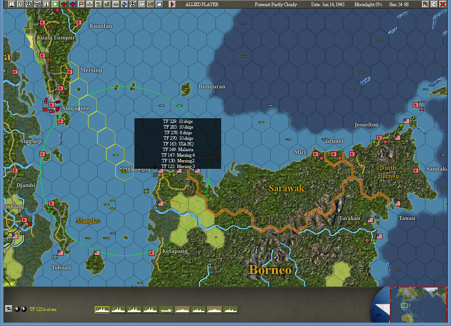Select the cargo ship silhouette in TF row
Image resolution: width=451 pixels, height=326 pixels.
167,310
